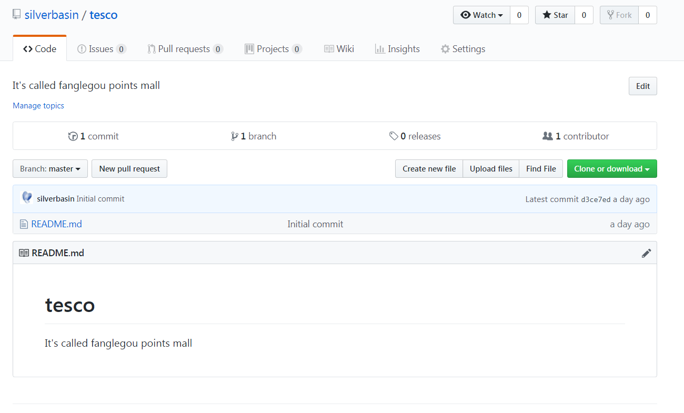Viewport: 684px width, 413px height.
Task: Switch to the Pull requests tab
Action: 185,49
